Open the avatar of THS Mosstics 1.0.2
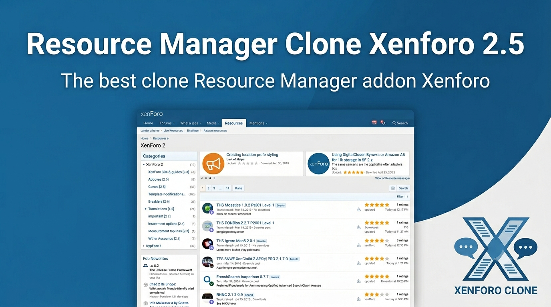 pos(207,208)
